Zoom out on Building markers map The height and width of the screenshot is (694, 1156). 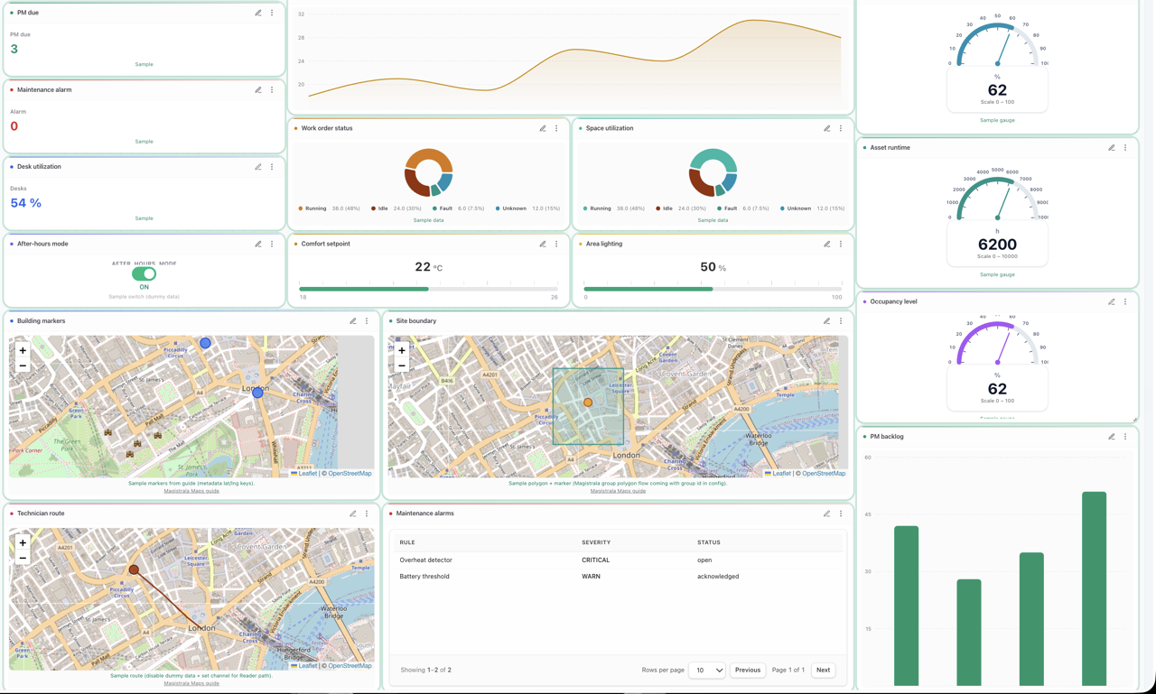[x=23, y=366]
